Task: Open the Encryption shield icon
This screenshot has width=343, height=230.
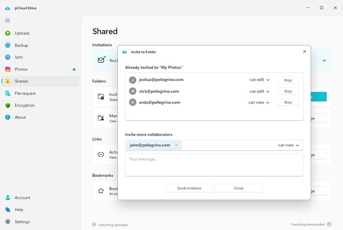Action: [8, 105]
